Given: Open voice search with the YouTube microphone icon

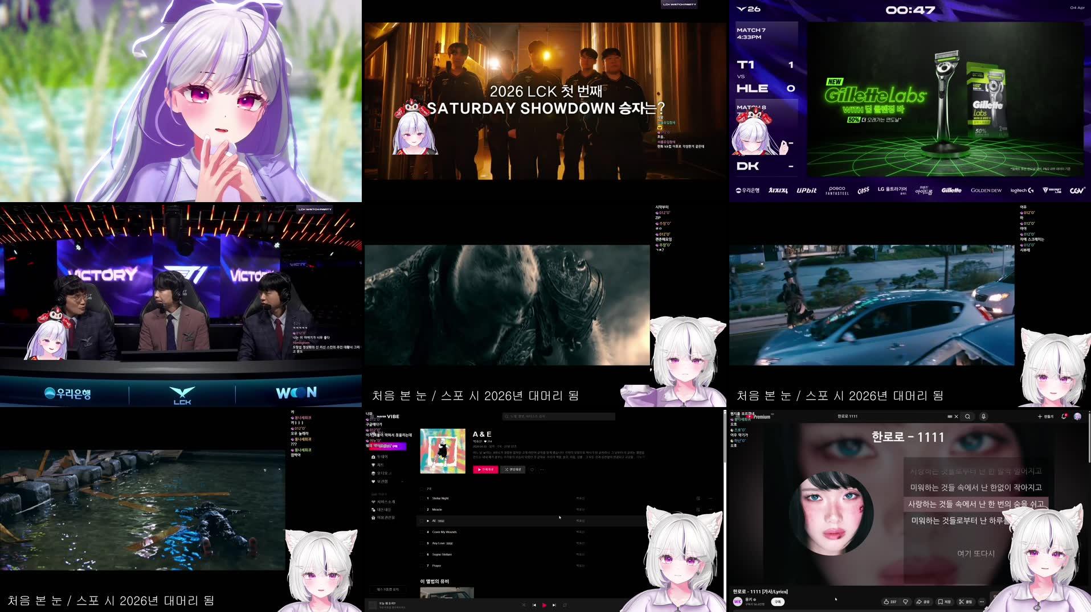Looking at the screenshot, I should (x=984, y=417).
